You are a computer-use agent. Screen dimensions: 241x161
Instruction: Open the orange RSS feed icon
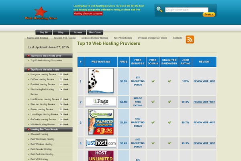pos(190,39)
